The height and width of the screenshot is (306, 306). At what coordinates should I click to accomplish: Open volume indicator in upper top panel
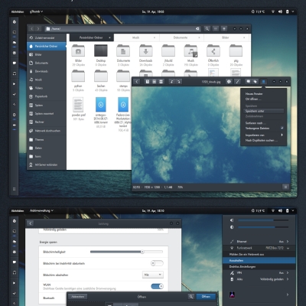[x=280, y=11]
